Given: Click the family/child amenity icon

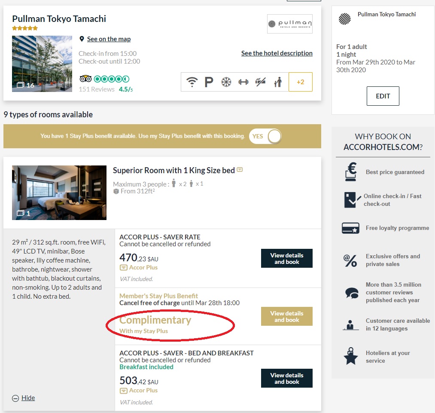Looking at the screenshot, I should [278, 82].
